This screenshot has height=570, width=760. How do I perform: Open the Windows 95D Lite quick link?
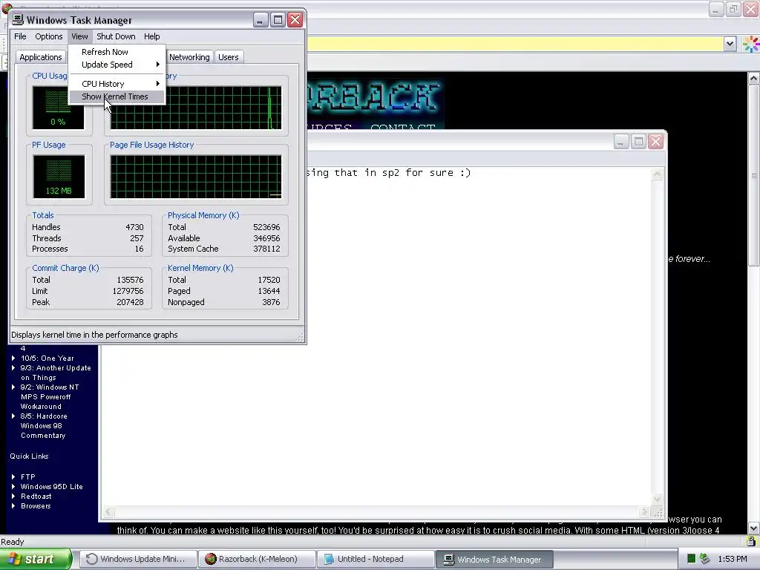[x=51, y=487]
